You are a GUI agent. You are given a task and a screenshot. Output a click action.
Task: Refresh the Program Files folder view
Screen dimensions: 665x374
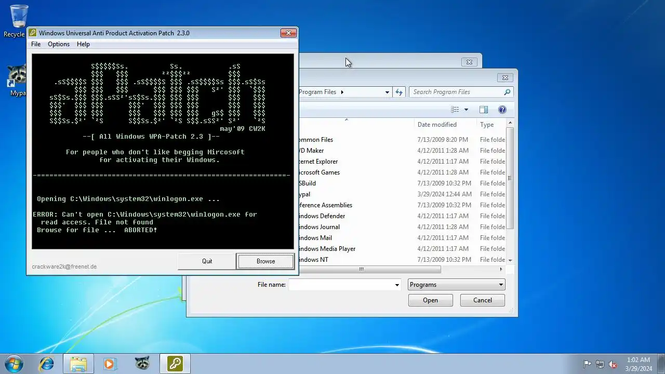click(399, 92)
